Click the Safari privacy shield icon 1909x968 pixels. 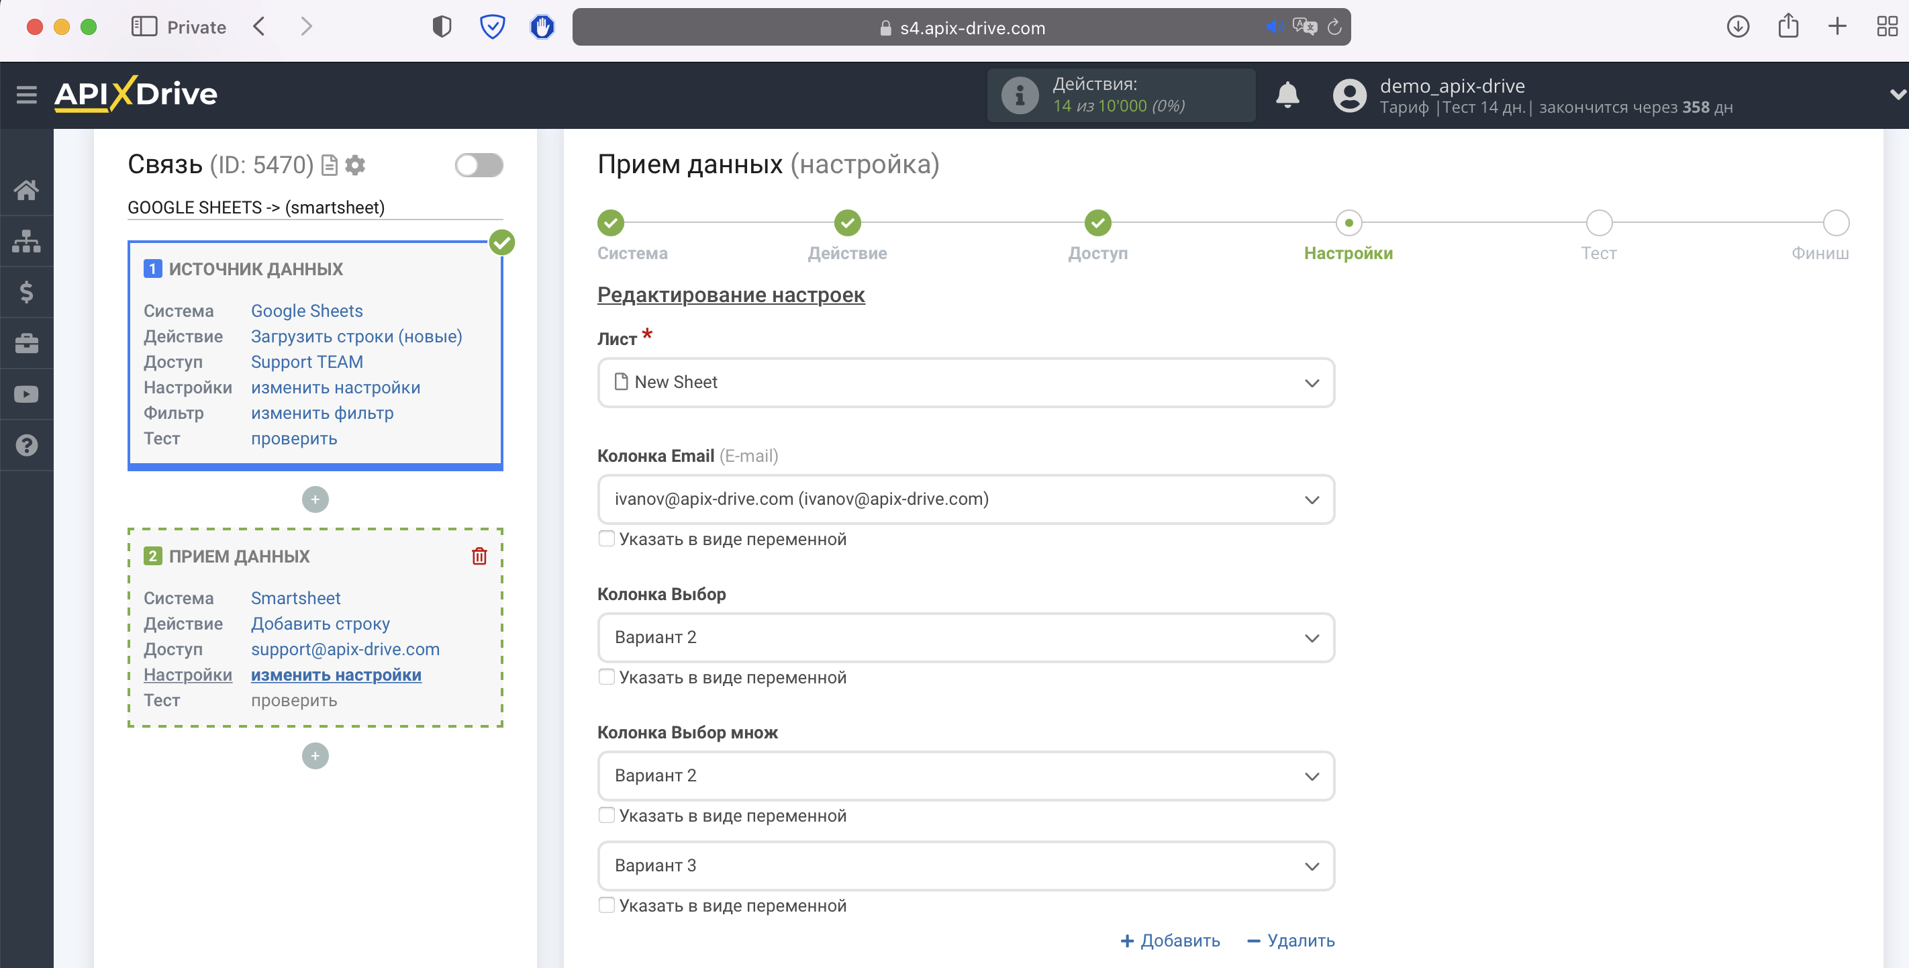click(442, 27)
